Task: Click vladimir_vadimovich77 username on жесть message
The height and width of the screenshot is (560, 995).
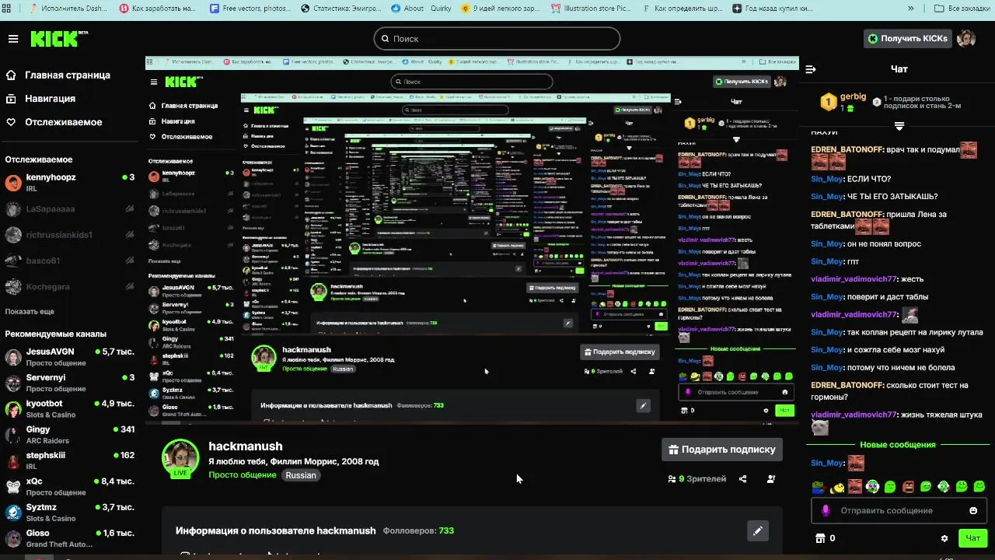Action: pos(854,279)
